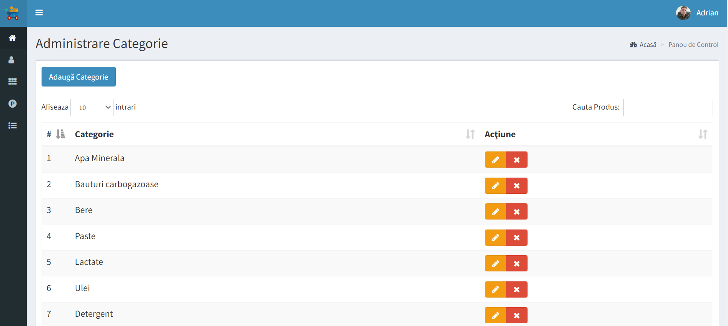728x326 pixels.
Task: Toggle the hamburger sidebar menu
Action: tap(39, 13)
